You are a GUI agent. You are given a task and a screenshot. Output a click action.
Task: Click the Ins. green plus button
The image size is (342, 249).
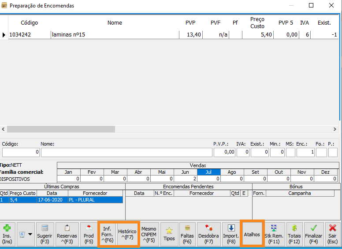pos(7,234)
